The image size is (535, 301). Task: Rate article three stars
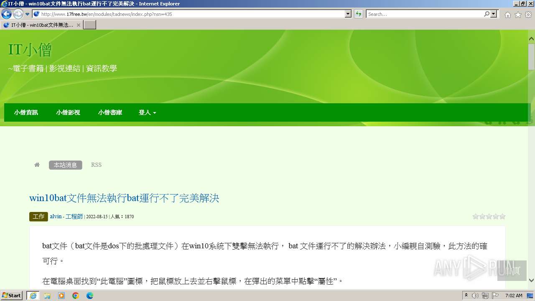click(489, 217)
